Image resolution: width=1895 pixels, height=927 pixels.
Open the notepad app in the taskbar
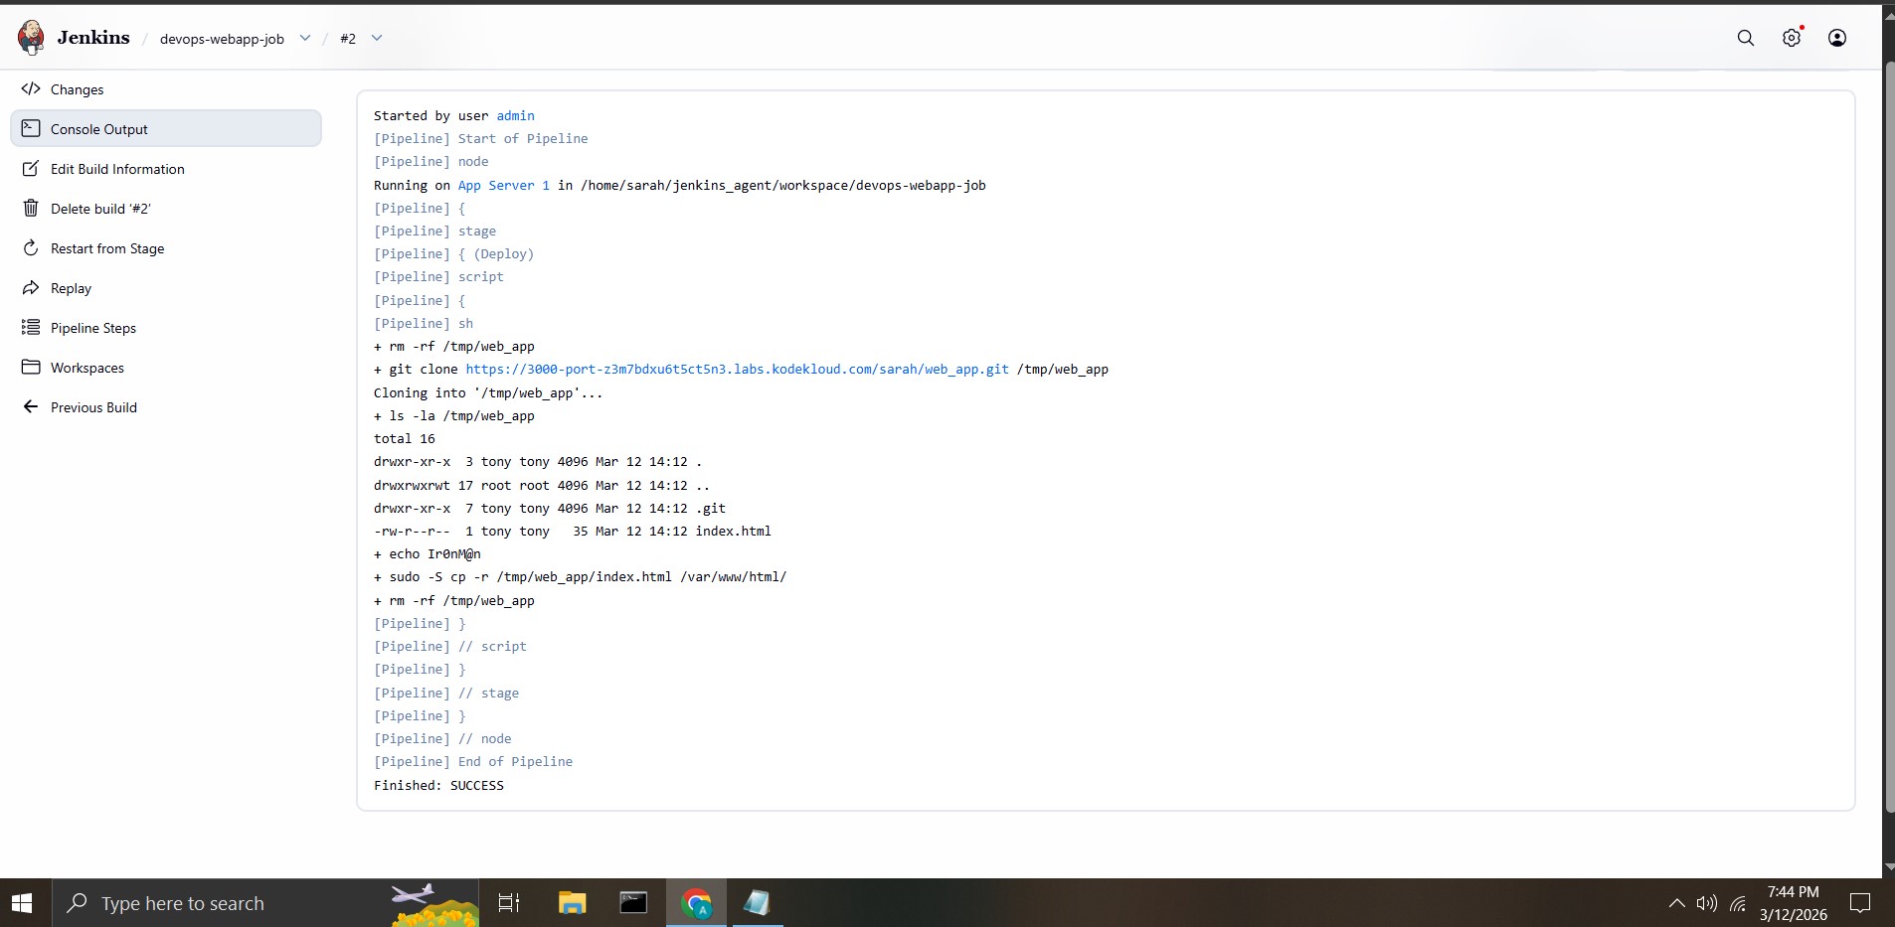[x=758, y=903]
